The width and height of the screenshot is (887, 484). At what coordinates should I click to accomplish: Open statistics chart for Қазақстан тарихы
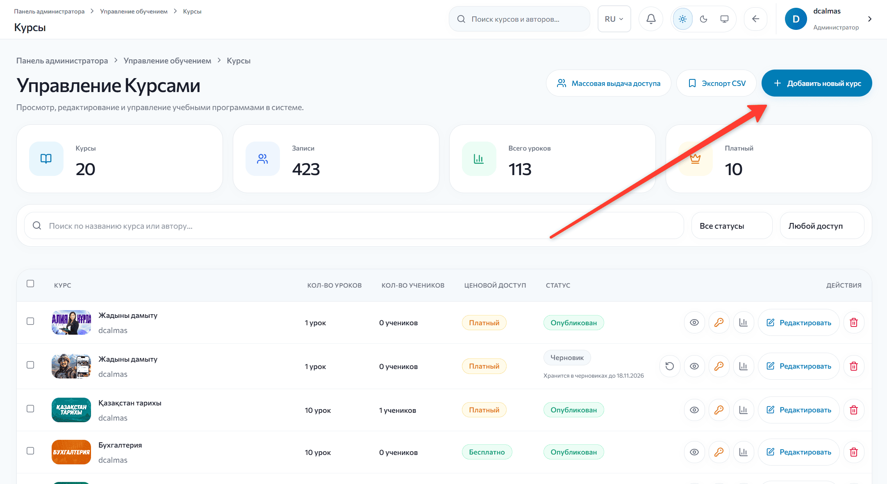point(744,410)
